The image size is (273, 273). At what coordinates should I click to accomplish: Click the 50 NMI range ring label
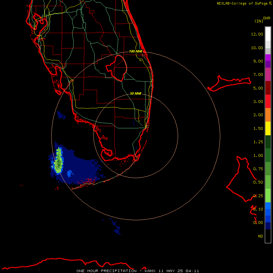[136, 93]
